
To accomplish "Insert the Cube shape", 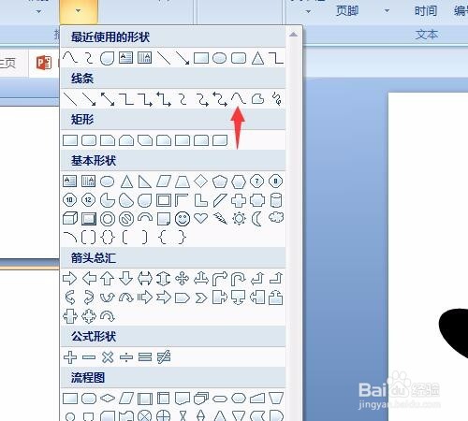I will click(70, 218).
